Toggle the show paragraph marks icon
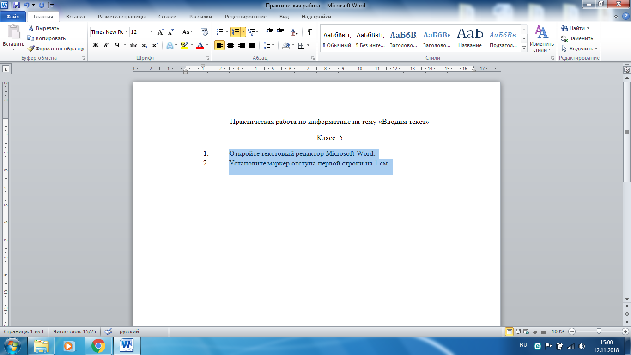This screenshot has width=631, height=355. coord(309,32)
